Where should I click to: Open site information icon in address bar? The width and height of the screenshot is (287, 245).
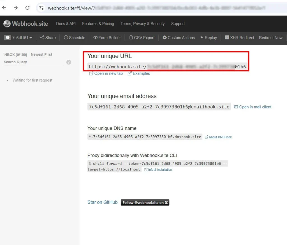coord(41,8)
